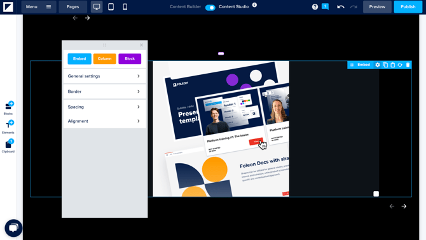
Task: Redo the last action
Action: tap(354, 7)
